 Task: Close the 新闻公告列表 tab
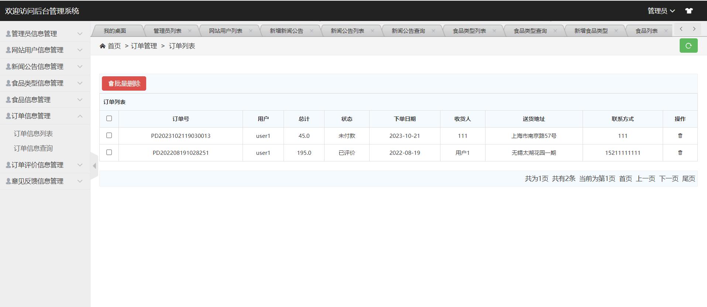click(x=373, y=31)
